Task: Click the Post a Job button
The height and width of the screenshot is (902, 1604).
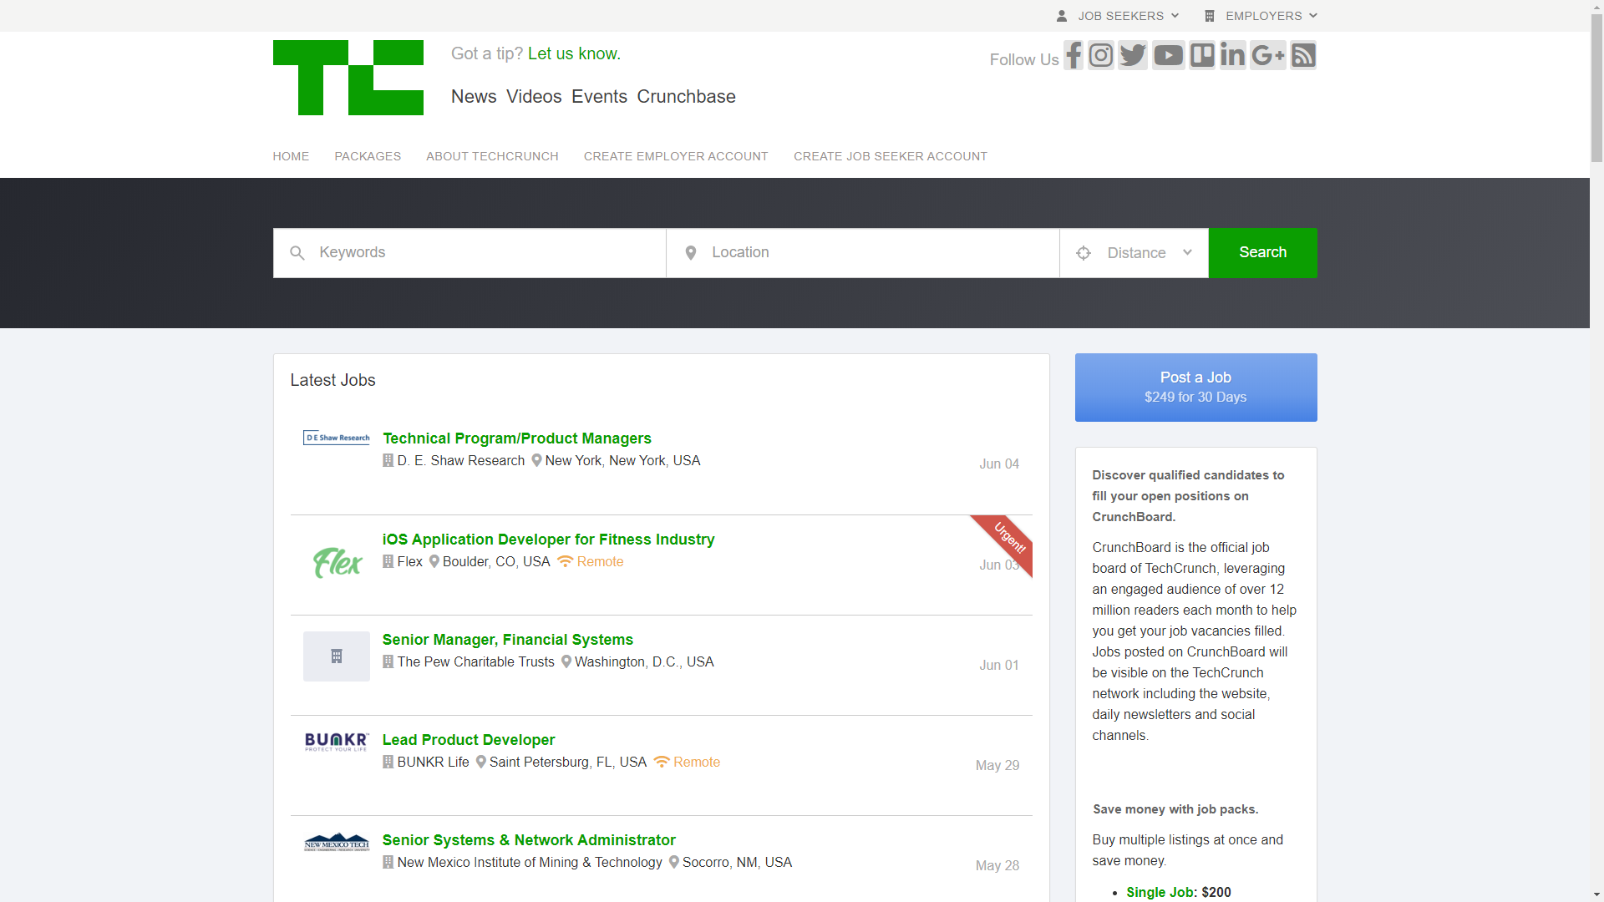Action: (1195, 388)
